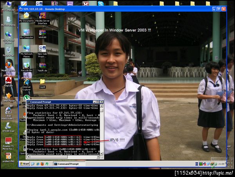Image resolution: width=235 pixels, height=177 pixels.
Task: Minimize the Remote Desktop window
Action: point(214,9)
